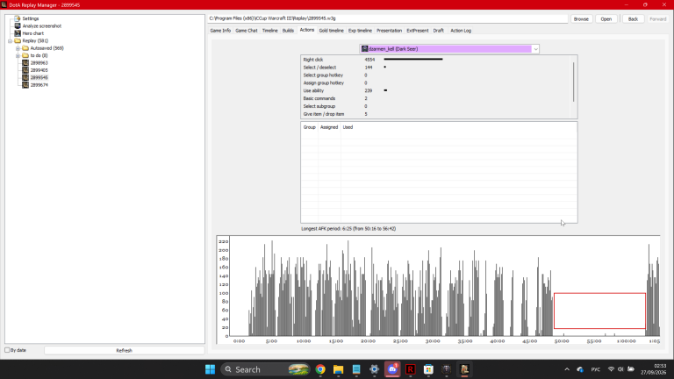The height and width of the screenshot is (379, 674).
Task: Switch to the Draft tab
Action: point(439,31)
